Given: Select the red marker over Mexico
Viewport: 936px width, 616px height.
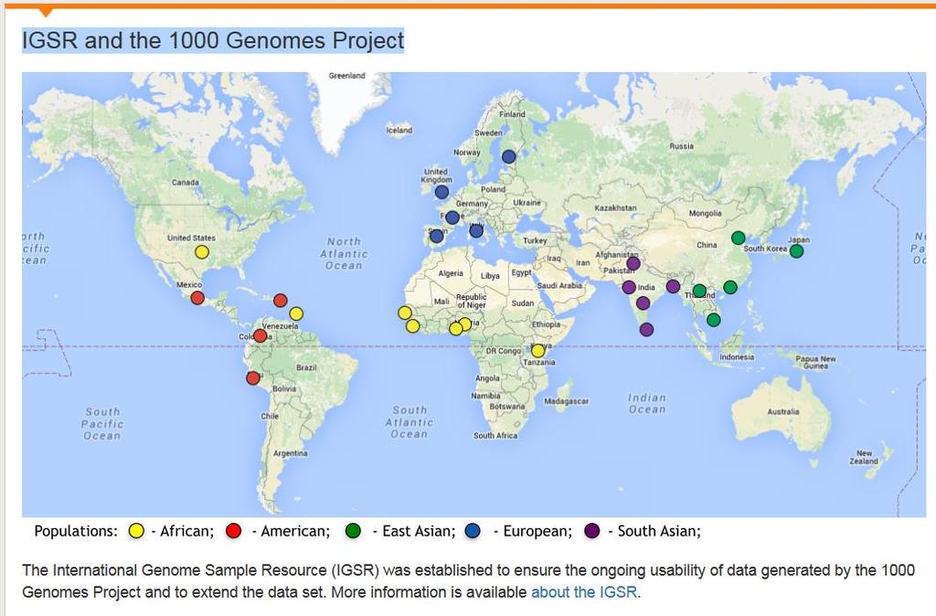Looking at the screenshot, I should [197, 297].
